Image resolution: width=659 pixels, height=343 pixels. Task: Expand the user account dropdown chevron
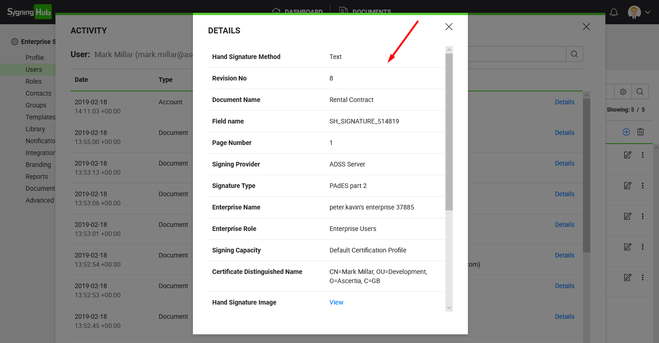[x=648, y=12]
